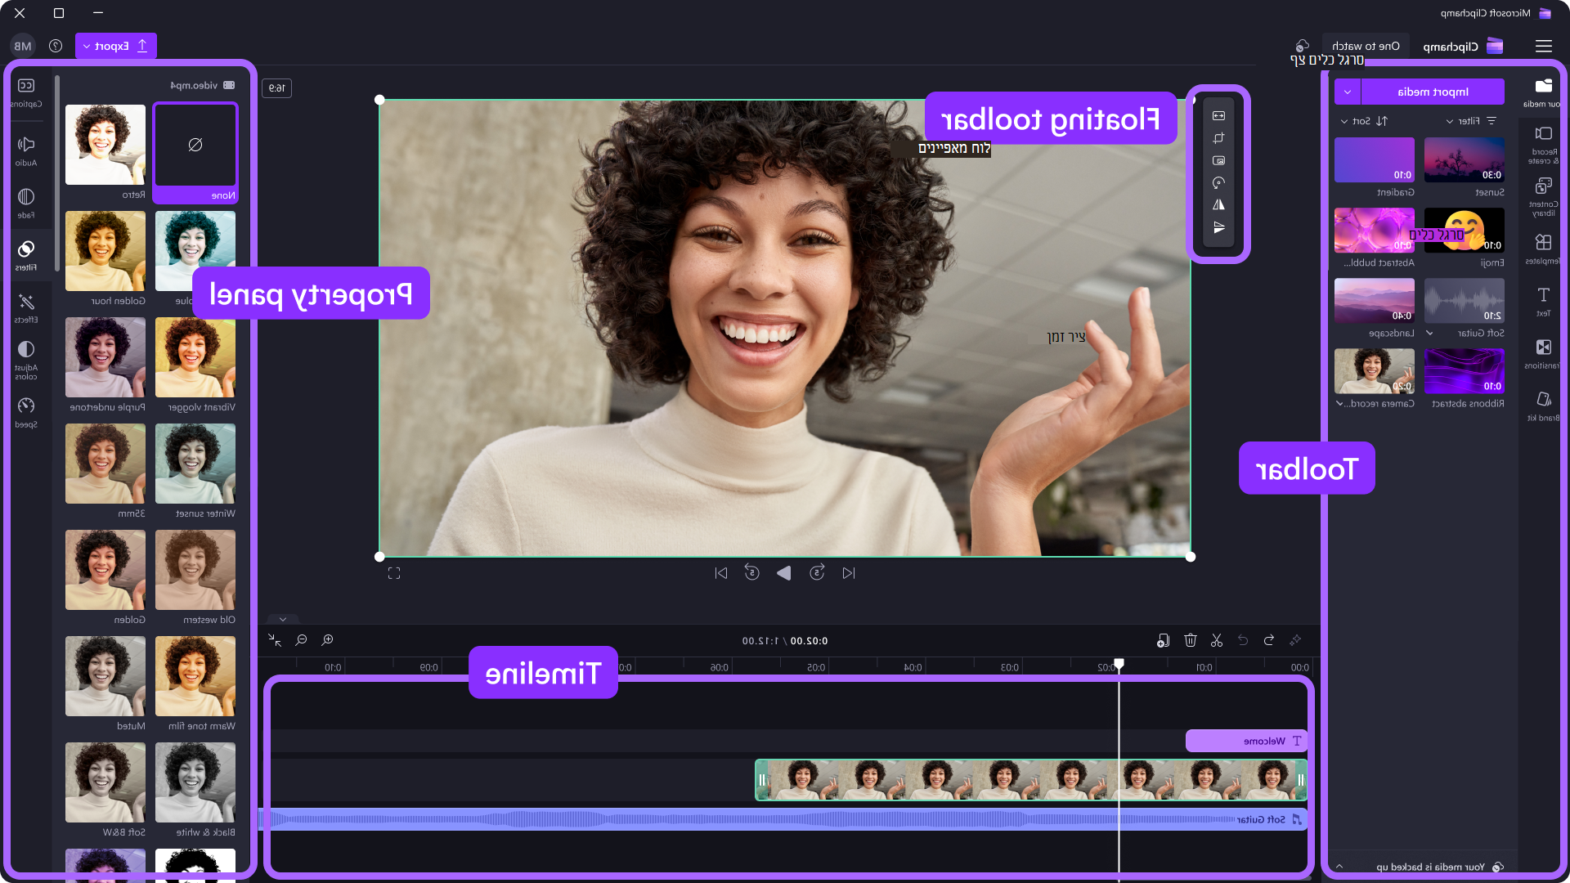The height and width of the screenshot is (883, 1570).
Task: Expand the chevron beside Camera record
Action: pyautogui.click(x=1339, y=403)
